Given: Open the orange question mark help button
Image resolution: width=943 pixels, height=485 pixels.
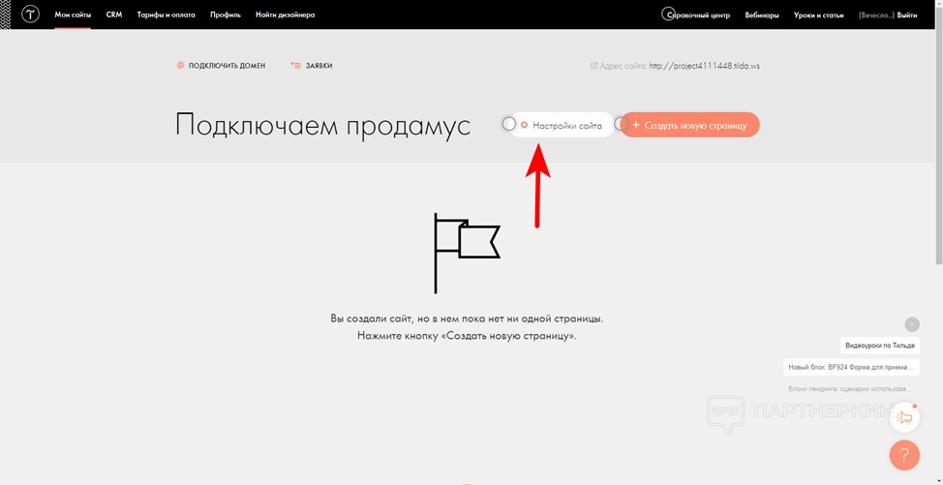Looking at the screenshot, I should (x=904, y=455).
